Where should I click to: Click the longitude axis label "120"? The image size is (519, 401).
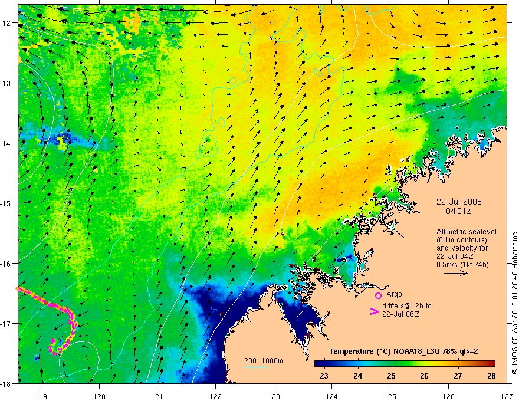[x=99, y=396]
